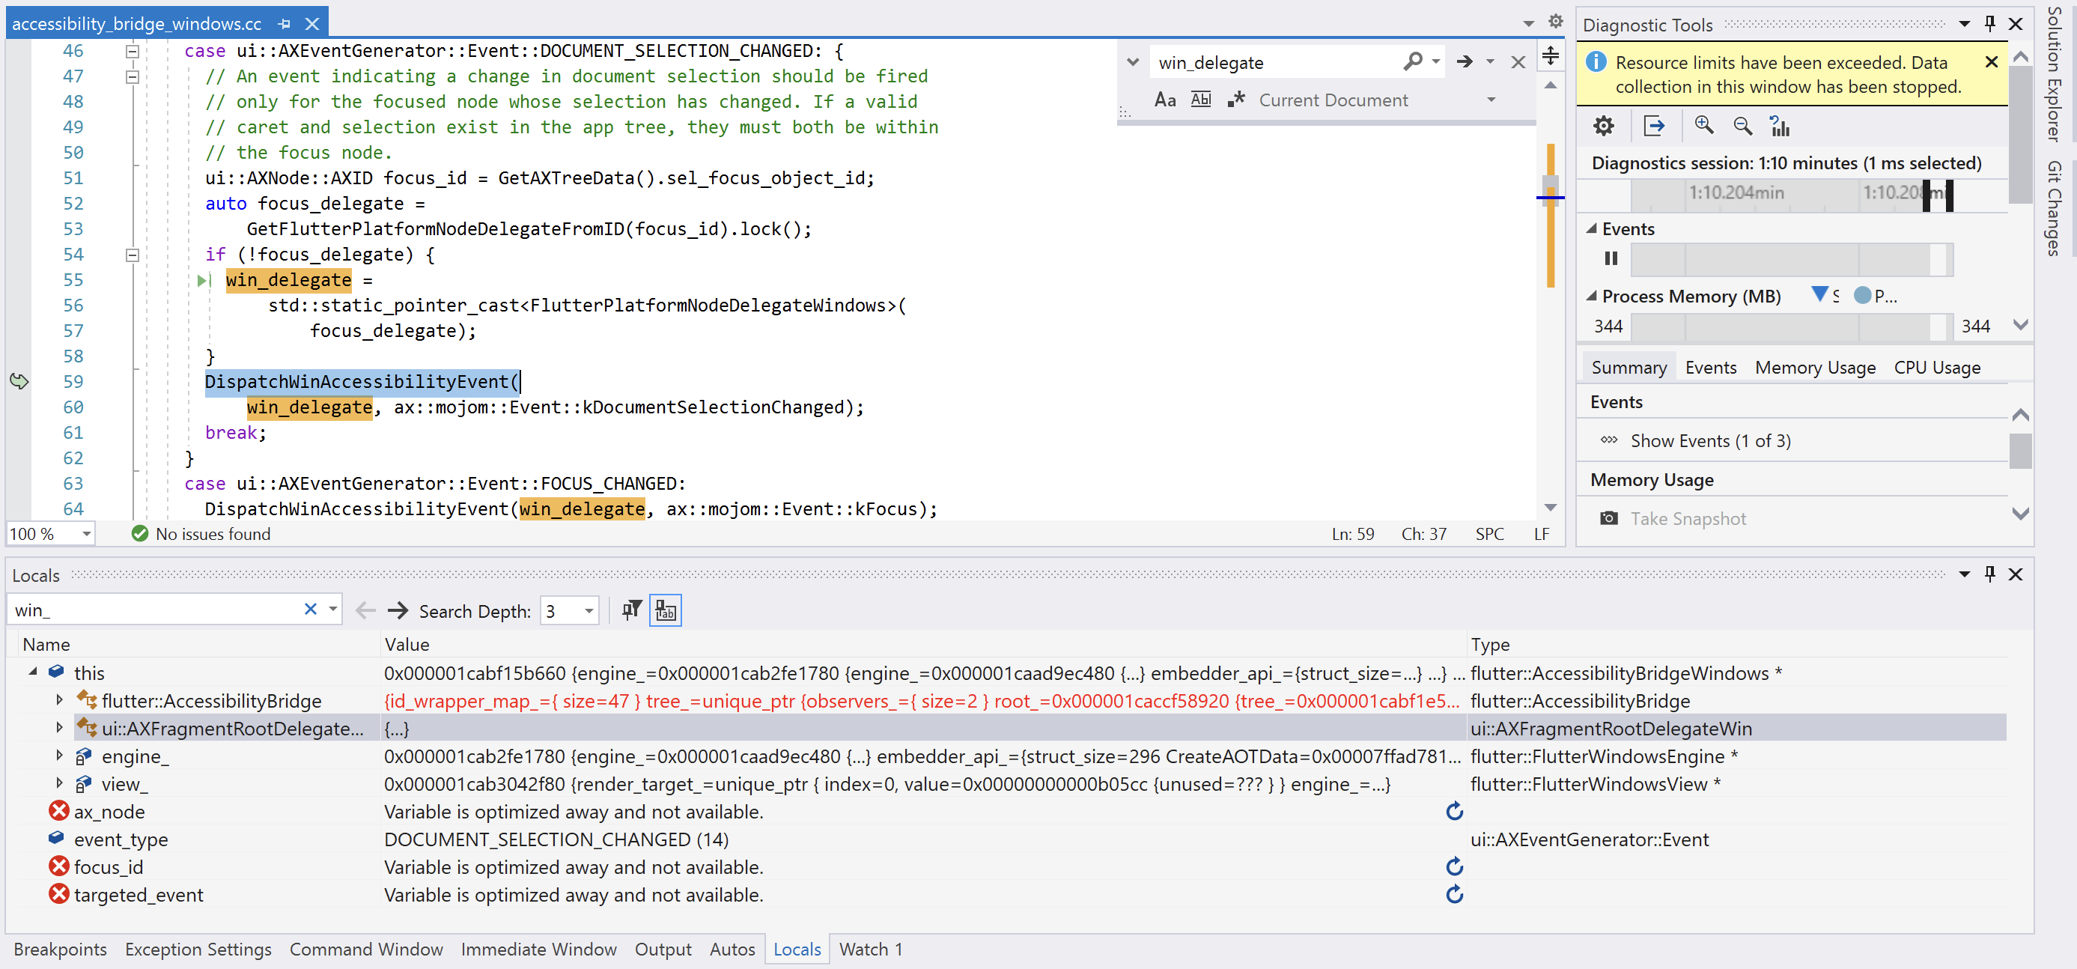Click the Export diagnostic data icon
Image resolution: width=2077 pixels, height=969 pixels.
pyautogui.click(x=1654, y=126)
